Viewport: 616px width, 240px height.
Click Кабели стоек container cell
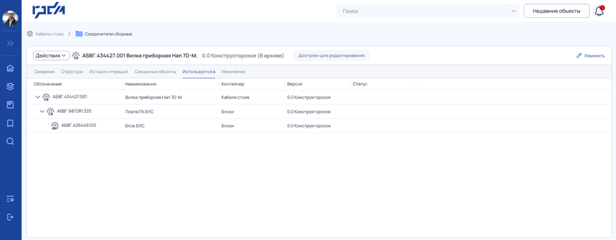coord(236,97)
